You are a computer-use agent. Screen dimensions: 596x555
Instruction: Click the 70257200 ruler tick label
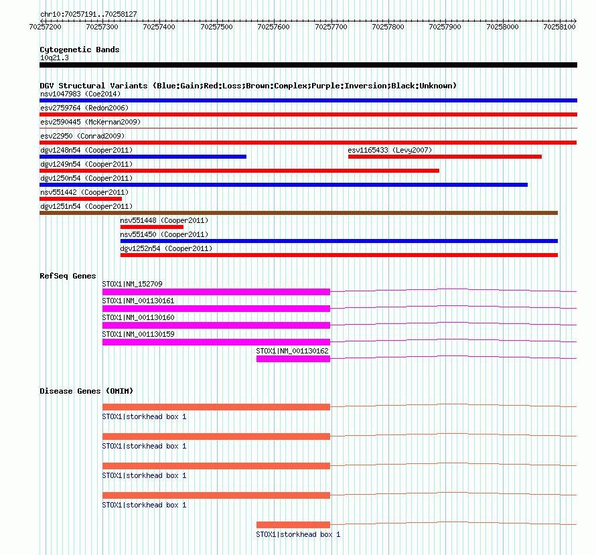tap(46, 27)
